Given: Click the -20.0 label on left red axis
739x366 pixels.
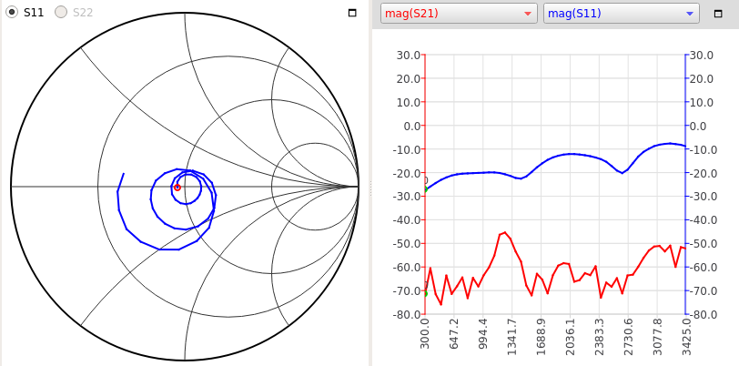Looking at the screenshot, I should click(408, 173).
